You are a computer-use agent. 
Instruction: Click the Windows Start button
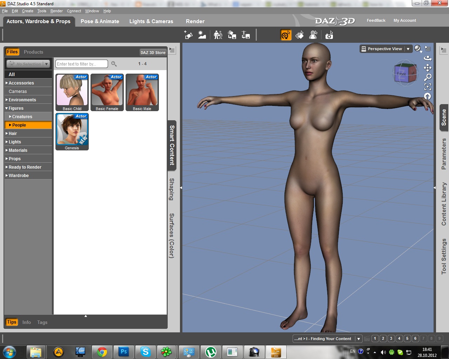(x=9, y=352)
